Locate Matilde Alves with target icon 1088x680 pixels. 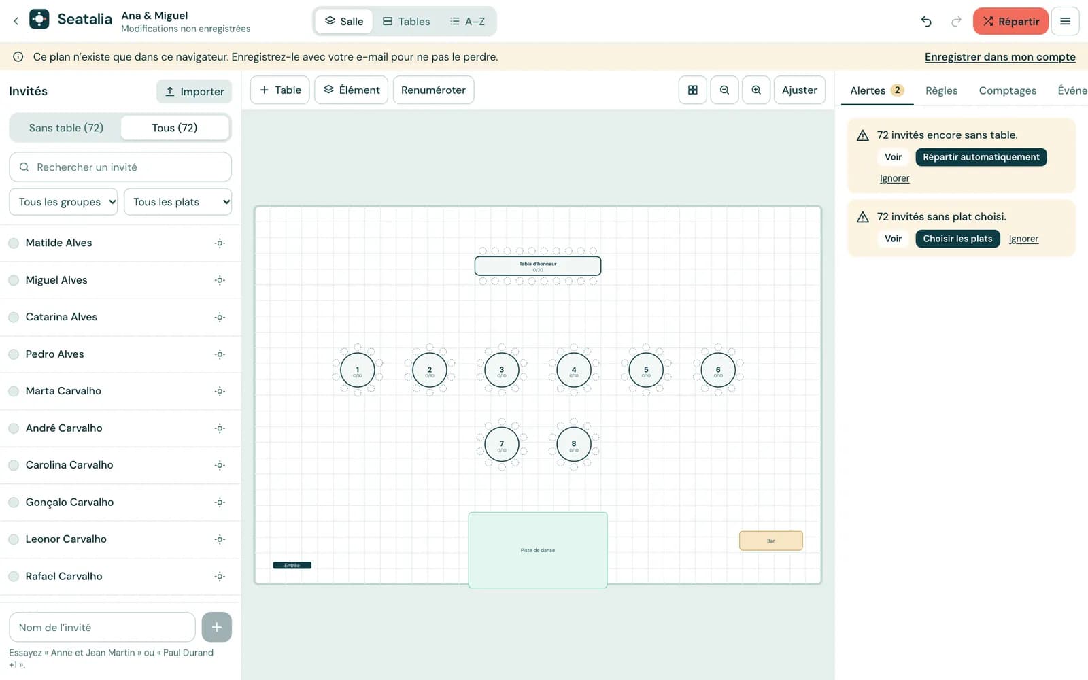coord(220,243)
